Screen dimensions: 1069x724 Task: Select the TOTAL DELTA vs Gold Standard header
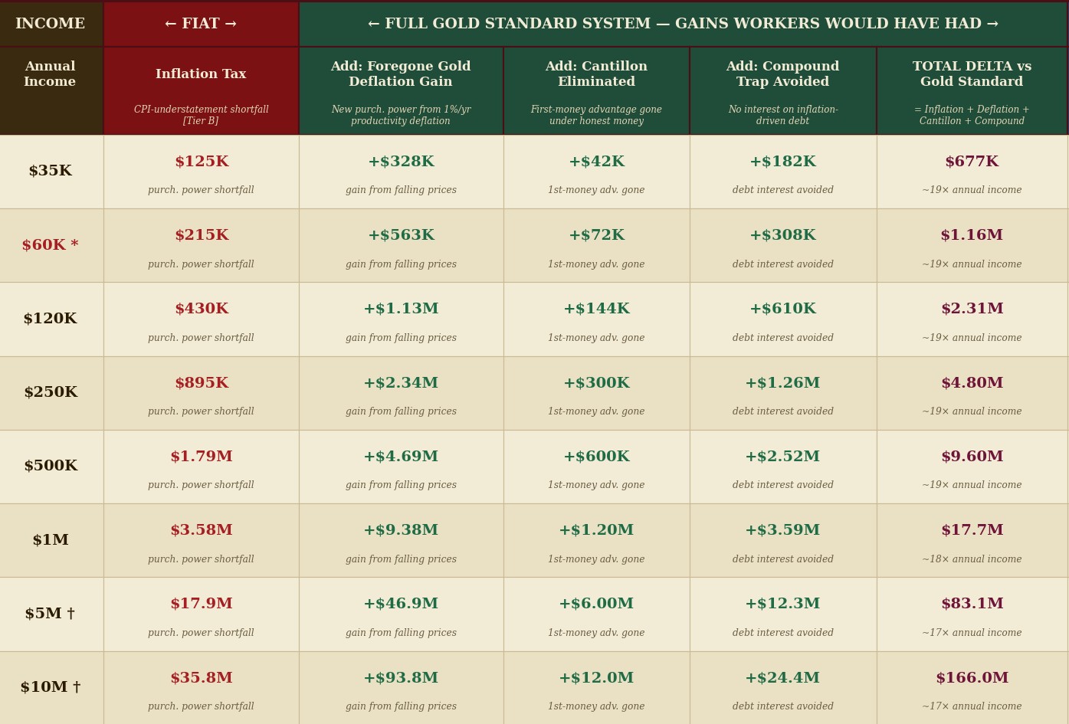coord(972,91)
